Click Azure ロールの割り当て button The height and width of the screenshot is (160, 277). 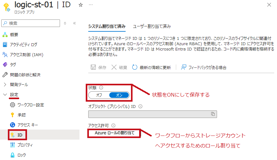[x=114, y=133]
